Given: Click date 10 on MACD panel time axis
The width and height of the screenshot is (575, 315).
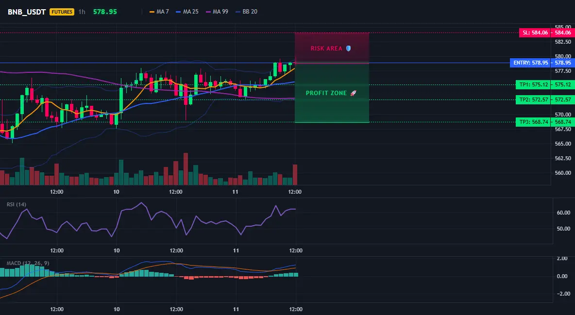Looking at the screenshot, I should [x=116, y=309].
